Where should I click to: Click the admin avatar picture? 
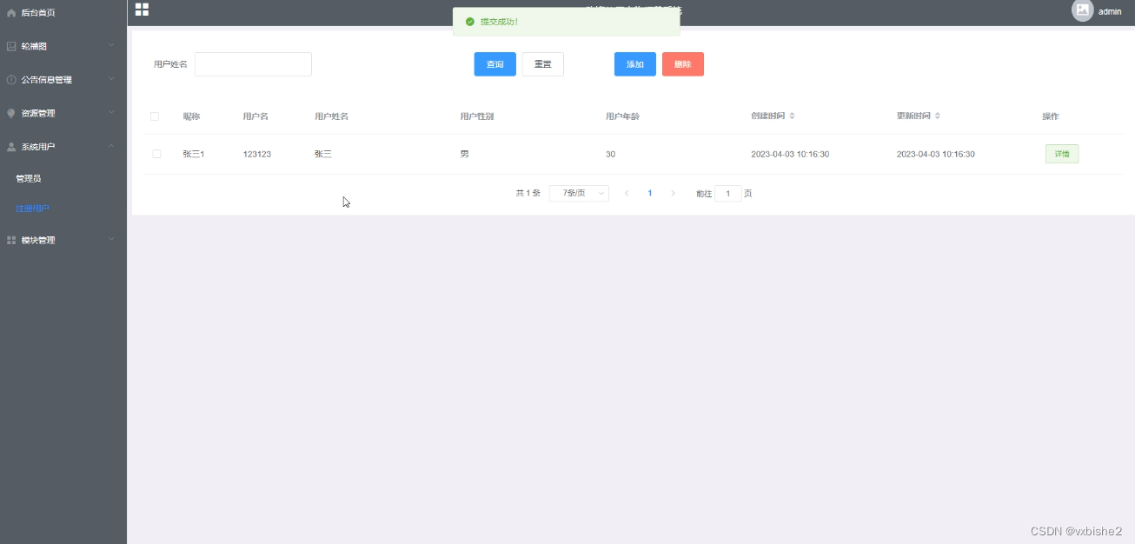1082,10
